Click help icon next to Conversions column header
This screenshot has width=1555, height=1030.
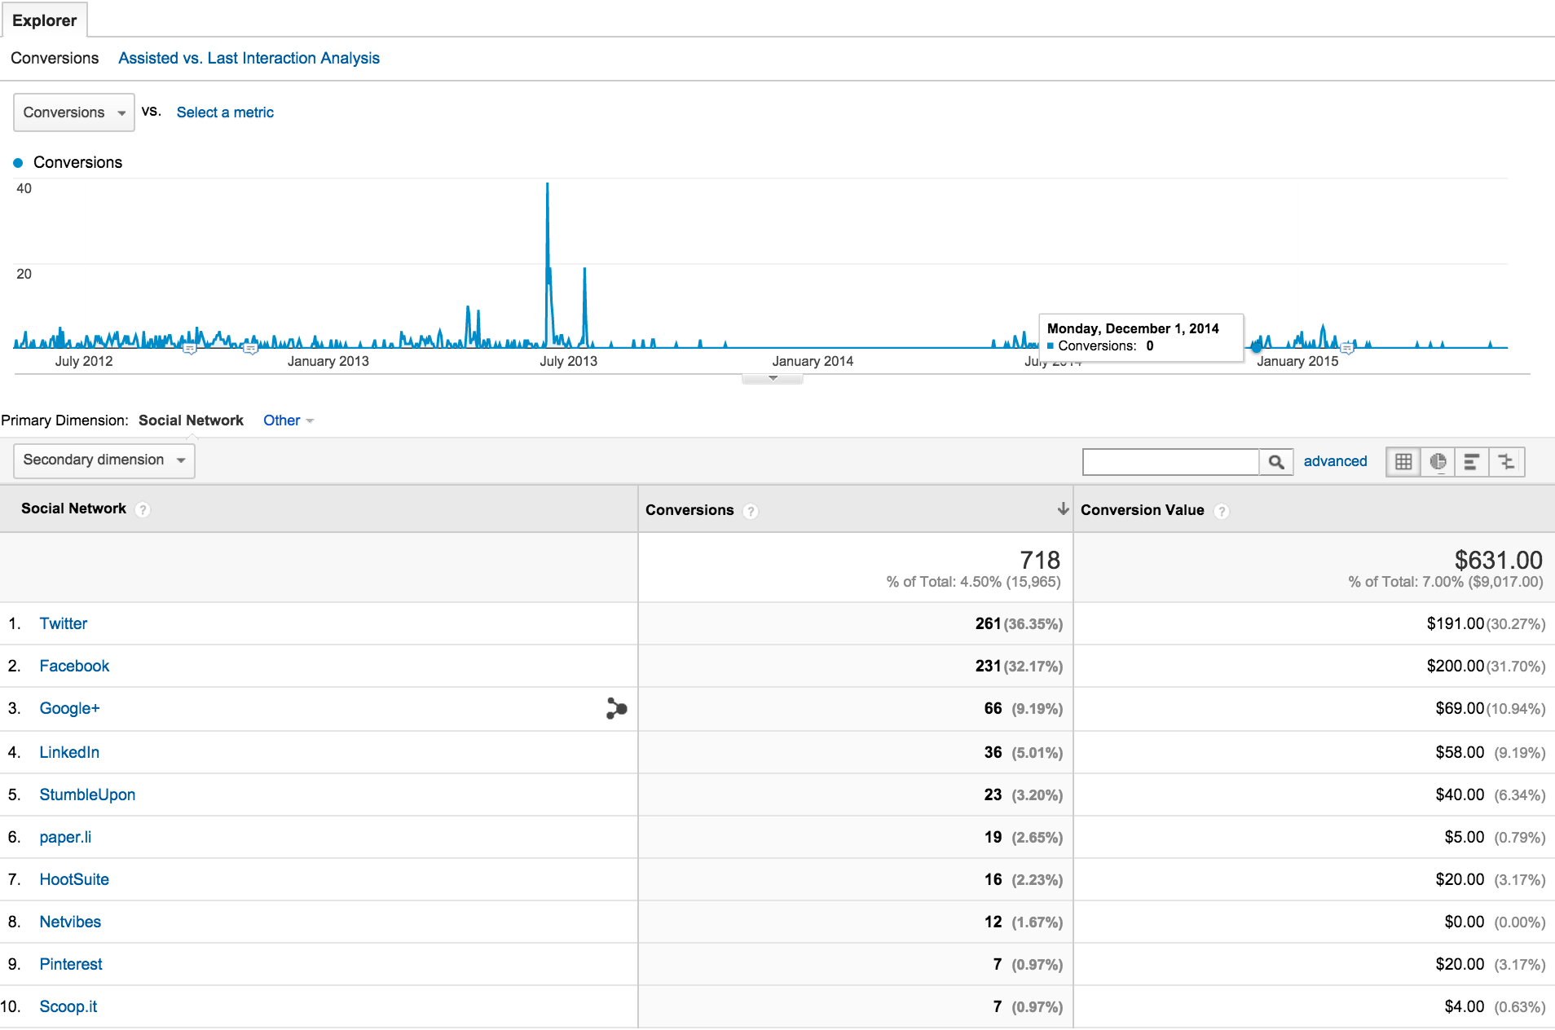click(x=751, y=511)
